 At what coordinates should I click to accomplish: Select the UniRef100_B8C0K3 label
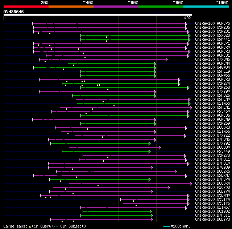(212, 128)
